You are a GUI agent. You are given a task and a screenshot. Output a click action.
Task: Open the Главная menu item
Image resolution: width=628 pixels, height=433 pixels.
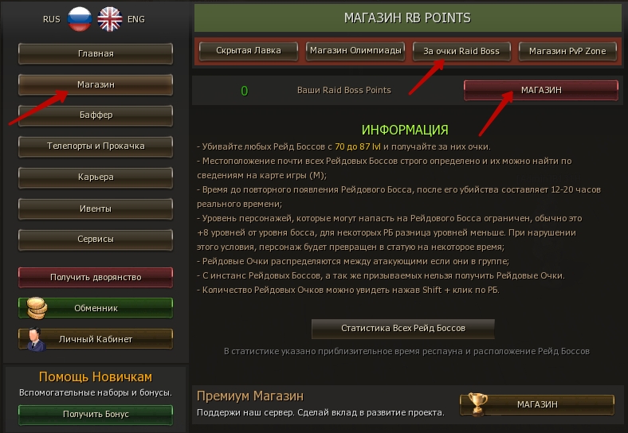pos(96,53)
